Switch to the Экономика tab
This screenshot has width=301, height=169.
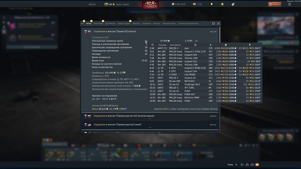pyautogui.click(x=98, y=23)
